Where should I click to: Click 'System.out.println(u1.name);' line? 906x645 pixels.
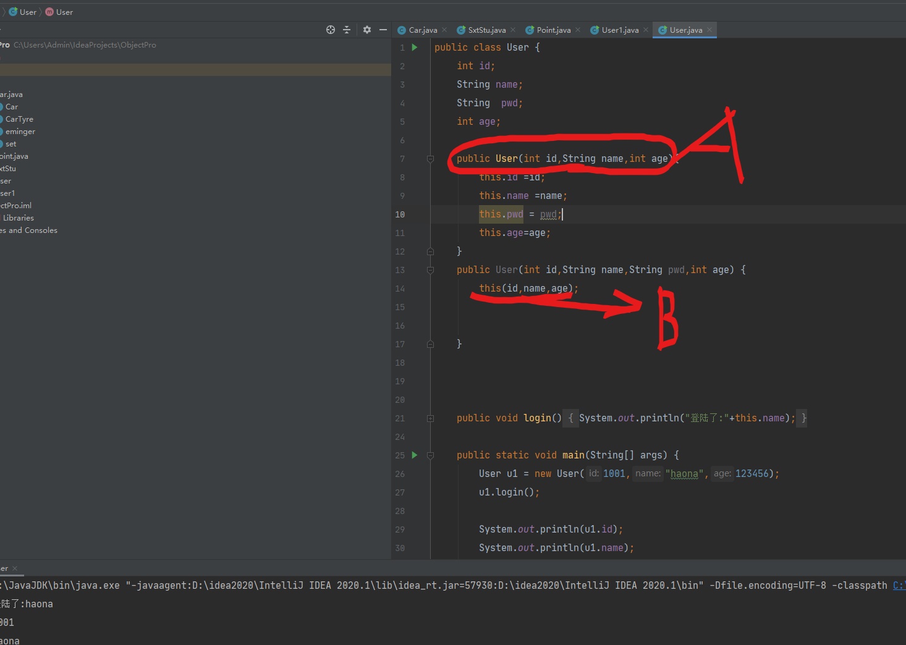coord(556,548)
